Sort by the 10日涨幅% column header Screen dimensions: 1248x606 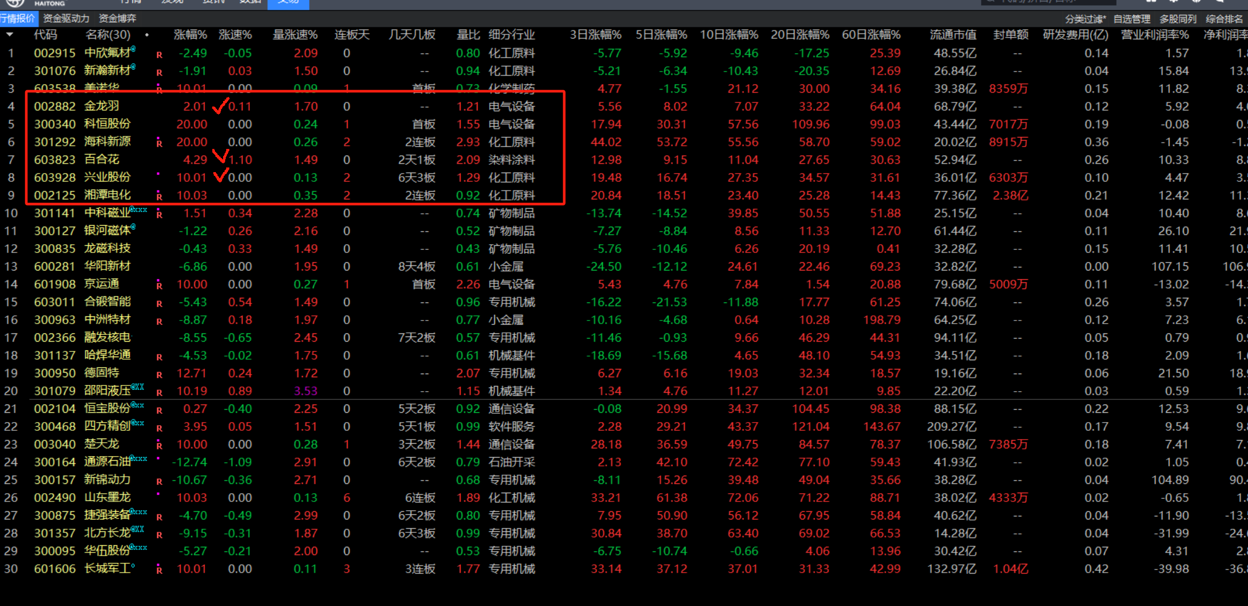click(729, 35)
